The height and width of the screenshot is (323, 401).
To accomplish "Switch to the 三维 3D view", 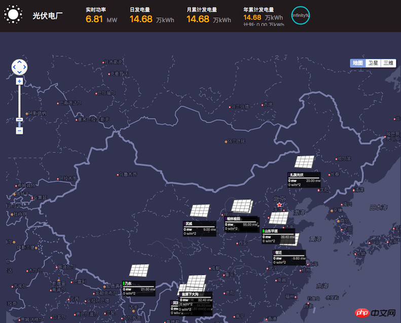I will 388,63.
